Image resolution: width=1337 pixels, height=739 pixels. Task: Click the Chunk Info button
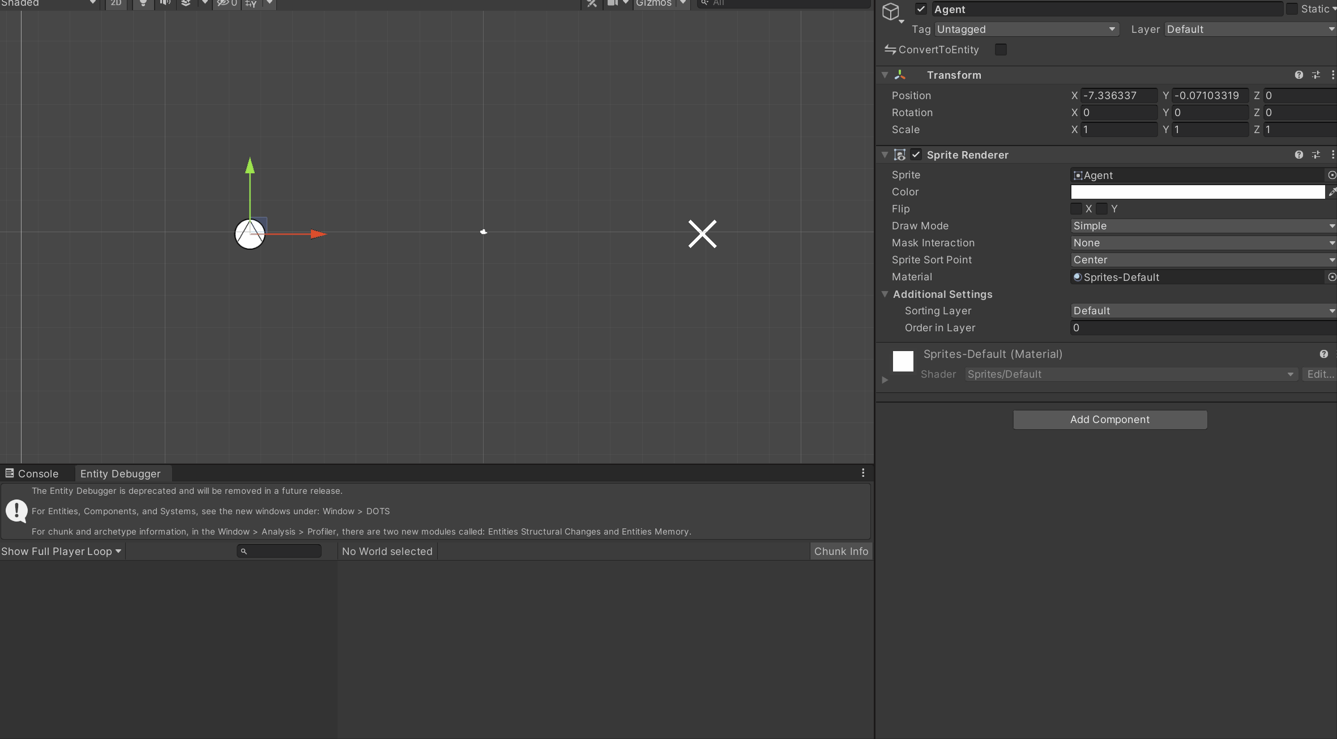[x=841, y=552]
